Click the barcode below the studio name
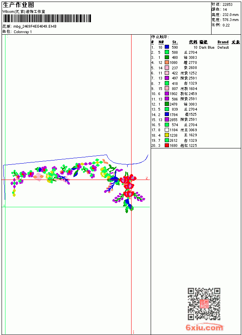This screenshot has width=242, height=335. [x=47, y=18]
